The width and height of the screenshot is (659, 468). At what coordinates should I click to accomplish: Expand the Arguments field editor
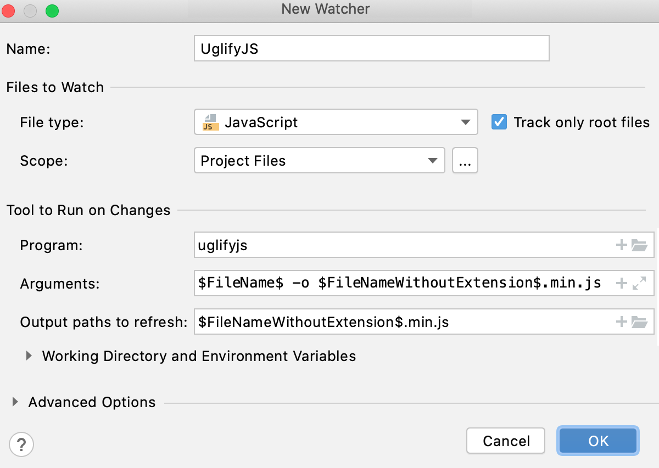tap(640, 283)
